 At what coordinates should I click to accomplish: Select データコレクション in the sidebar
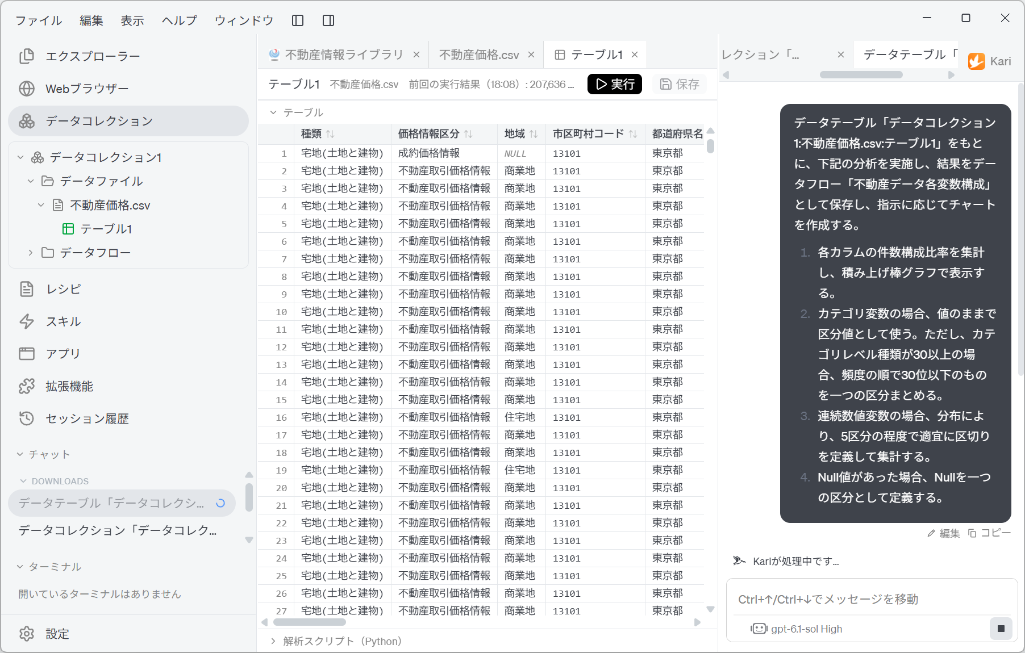point(128,121)
